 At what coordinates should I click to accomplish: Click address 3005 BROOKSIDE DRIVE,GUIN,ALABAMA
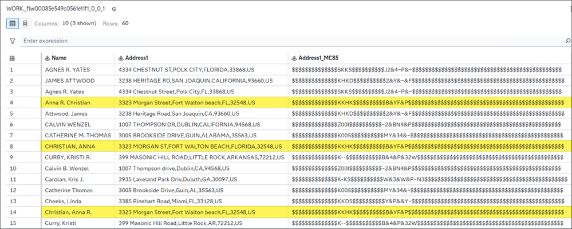(x=187, y=135)
